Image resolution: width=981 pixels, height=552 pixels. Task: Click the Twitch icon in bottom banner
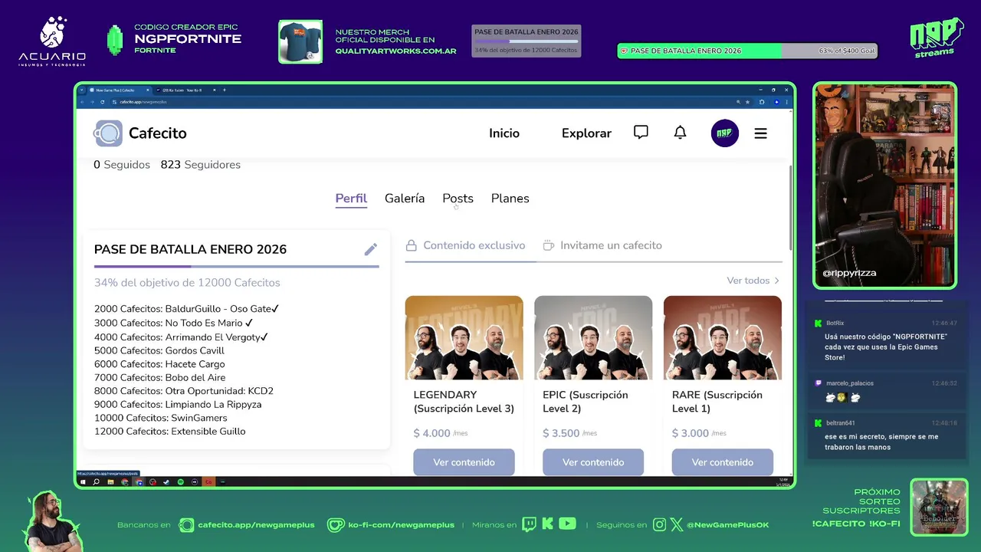[x=529, y=524]
